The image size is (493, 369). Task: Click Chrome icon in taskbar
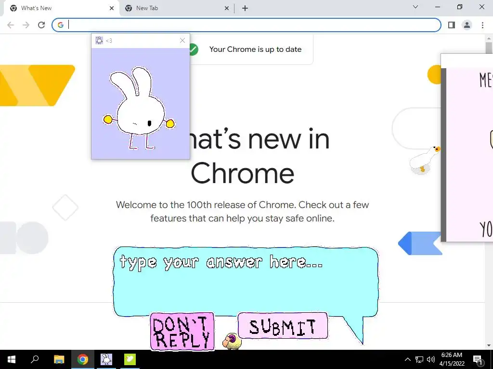coord(82,359)
